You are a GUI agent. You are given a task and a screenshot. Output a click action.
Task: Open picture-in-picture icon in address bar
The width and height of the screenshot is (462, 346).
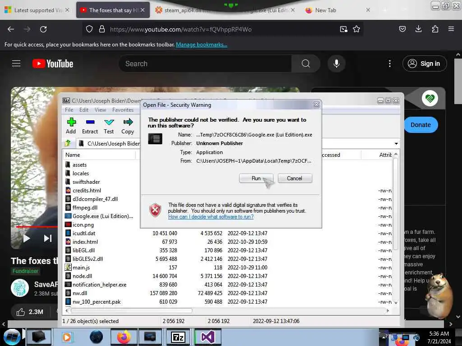343,29
